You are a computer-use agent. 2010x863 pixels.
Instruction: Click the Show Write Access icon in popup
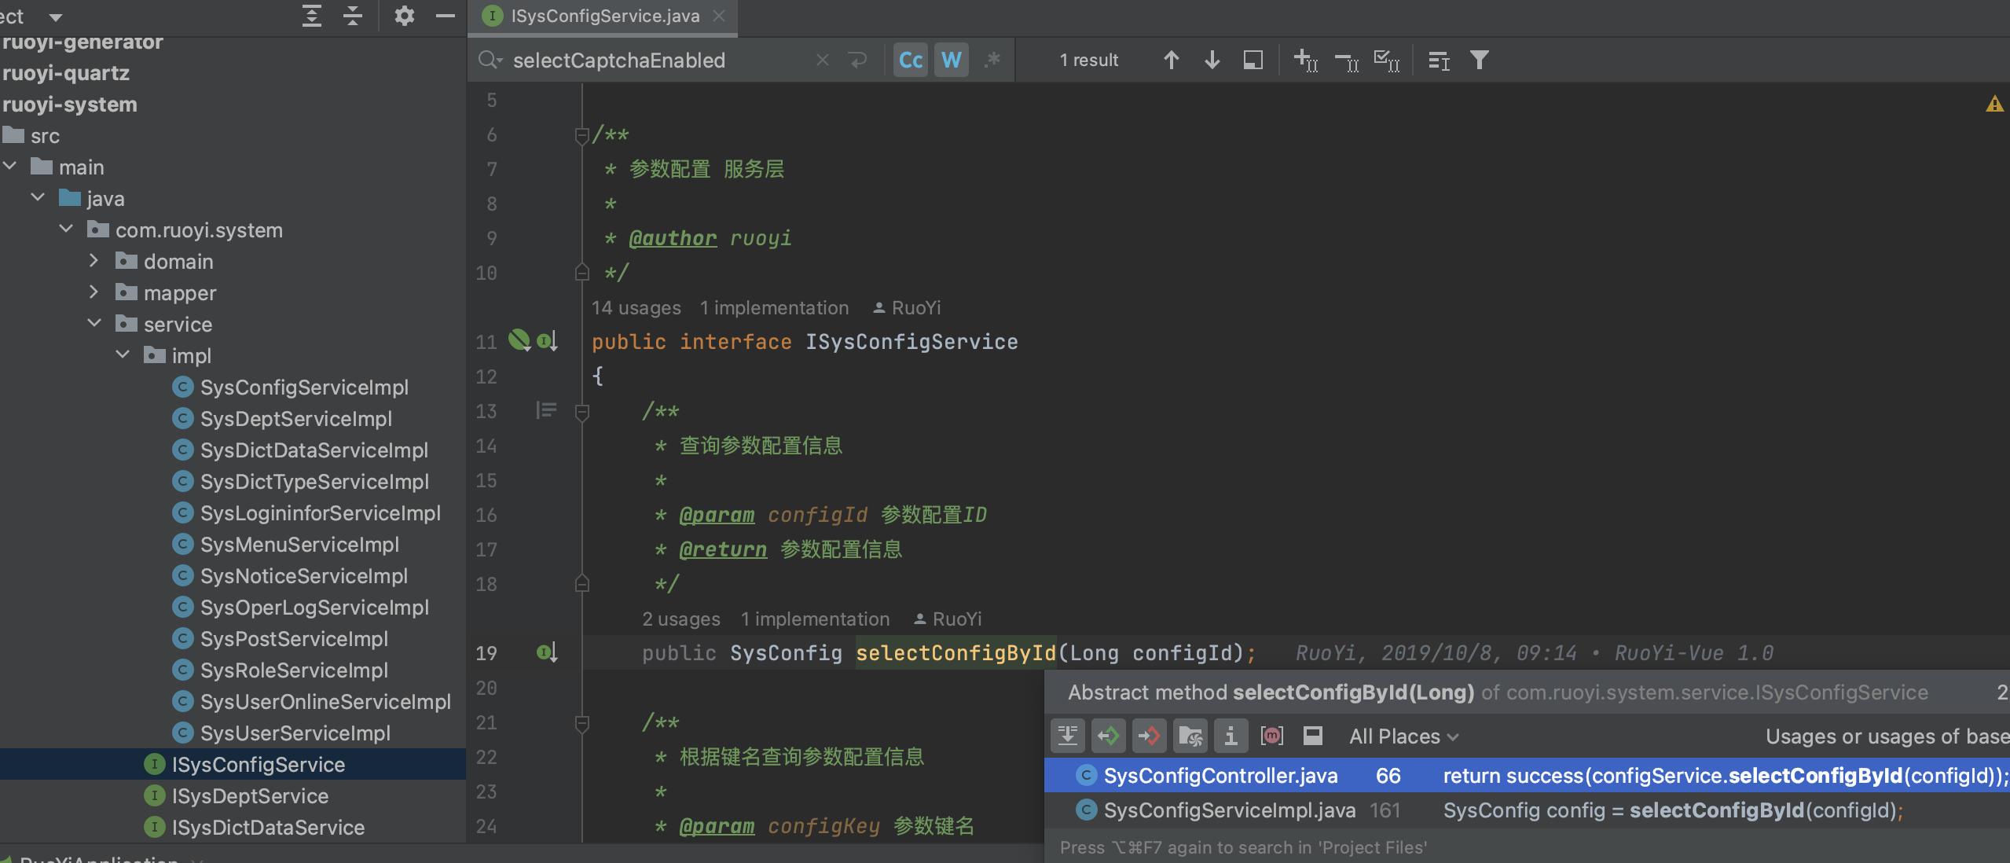(x=1149, y=736)
